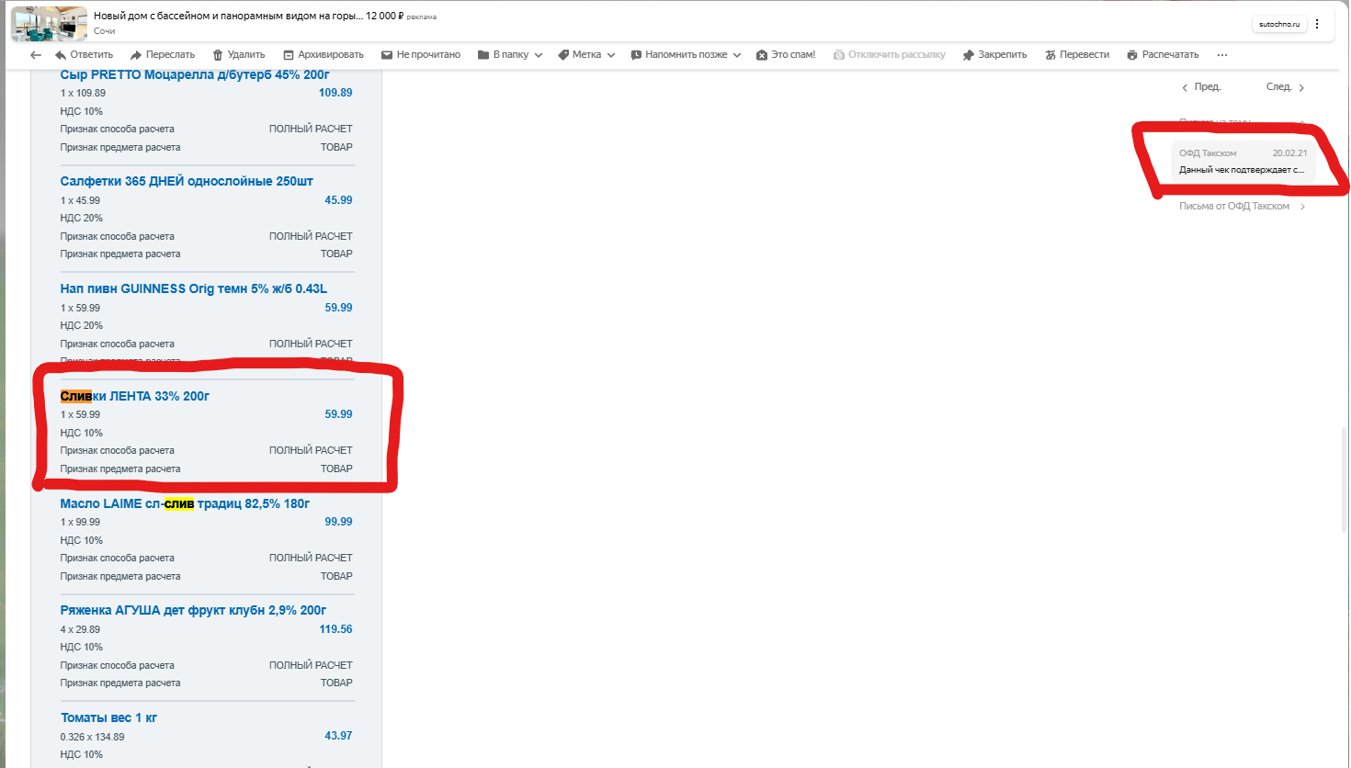Image resolution: width=1351 pixels, height=768 pixels.
Task: Print the email via Распечатать
Action: pyautogui.click(x=1163, y=55)
